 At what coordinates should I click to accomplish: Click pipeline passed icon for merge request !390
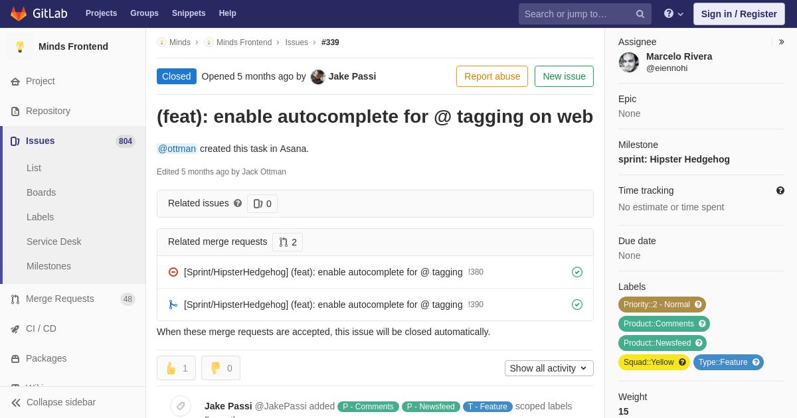(577, 305)
